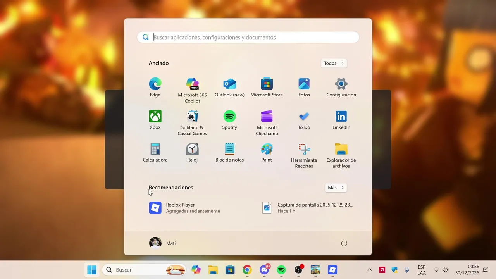Open the volume speaker tray icon

[445, 270]
